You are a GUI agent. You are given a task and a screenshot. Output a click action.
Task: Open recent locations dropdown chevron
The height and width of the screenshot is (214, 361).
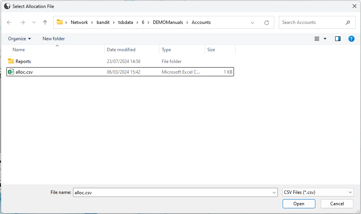[34, 22]
